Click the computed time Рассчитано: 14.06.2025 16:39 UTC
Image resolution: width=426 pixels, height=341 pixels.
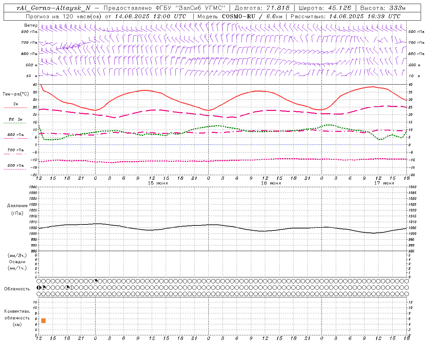point(345,16)
